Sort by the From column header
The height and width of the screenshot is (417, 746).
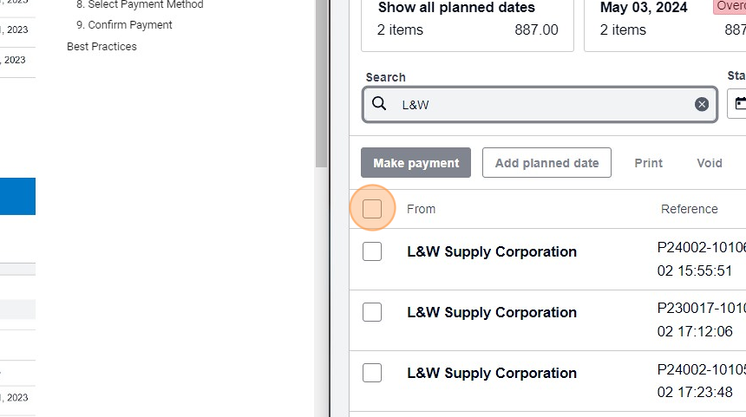421,209
